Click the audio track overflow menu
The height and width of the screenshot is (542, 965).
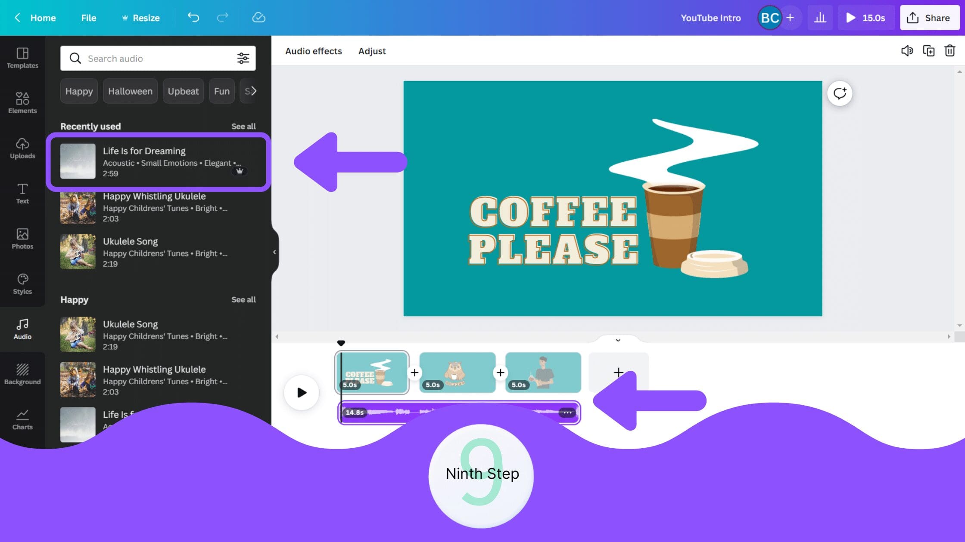(568, 412)
